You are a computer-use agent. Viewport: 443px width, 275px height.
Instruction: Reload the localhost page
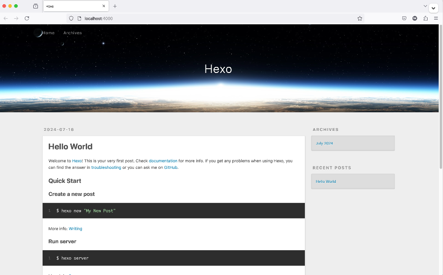[x=27, y=18]
